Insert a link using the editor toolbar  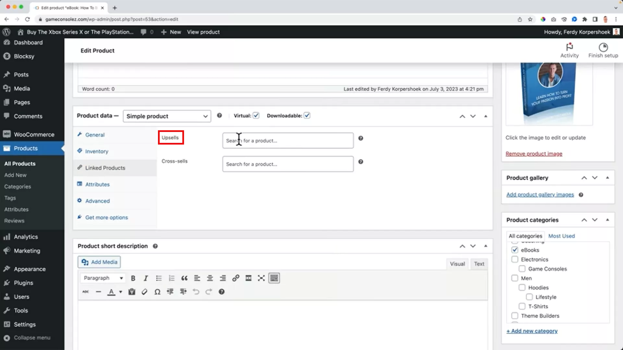(x=236, y=278)
